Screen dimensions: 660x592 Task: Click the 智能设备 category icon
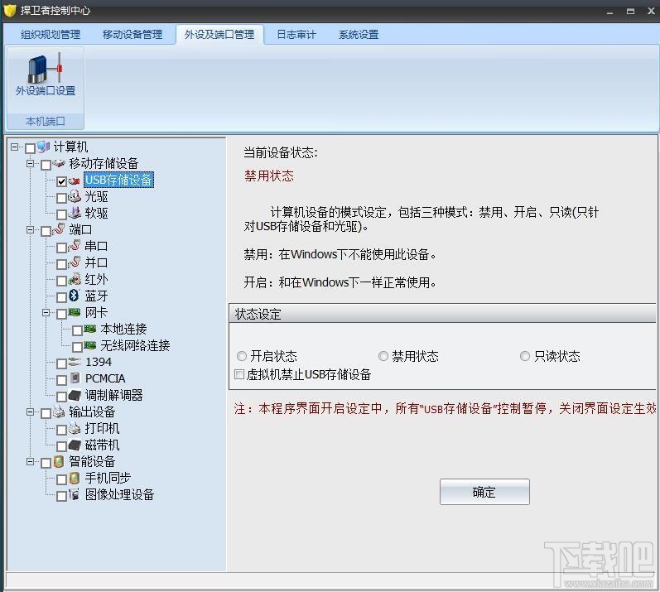(59, 461)
